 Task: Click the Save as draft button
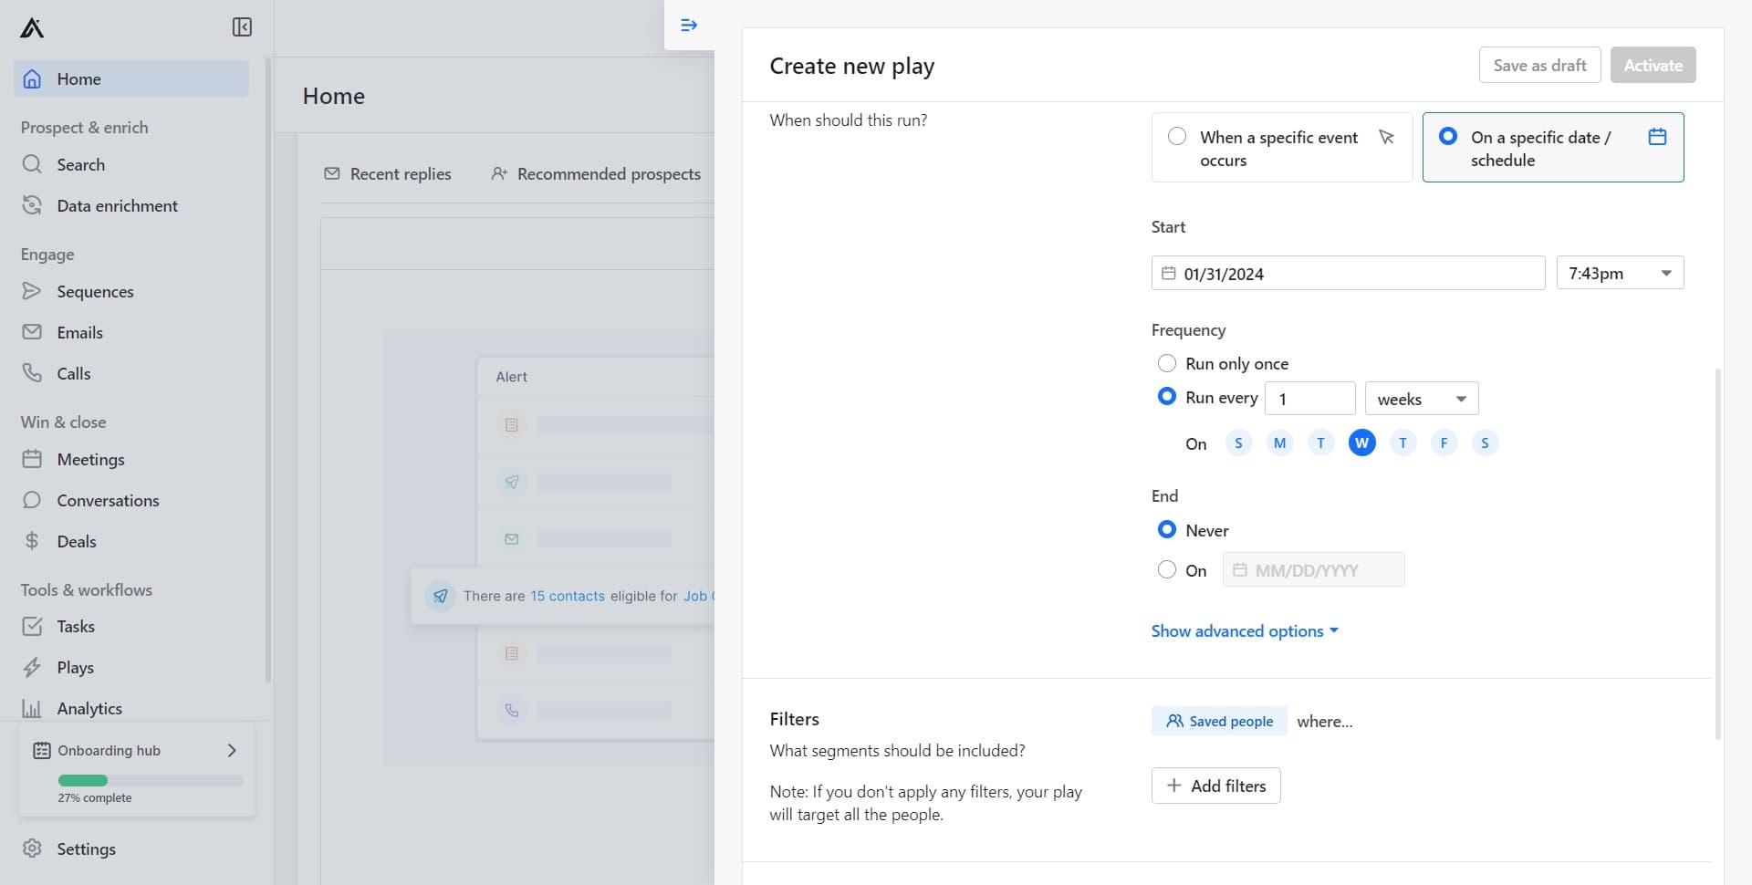tap(1539, 65)
